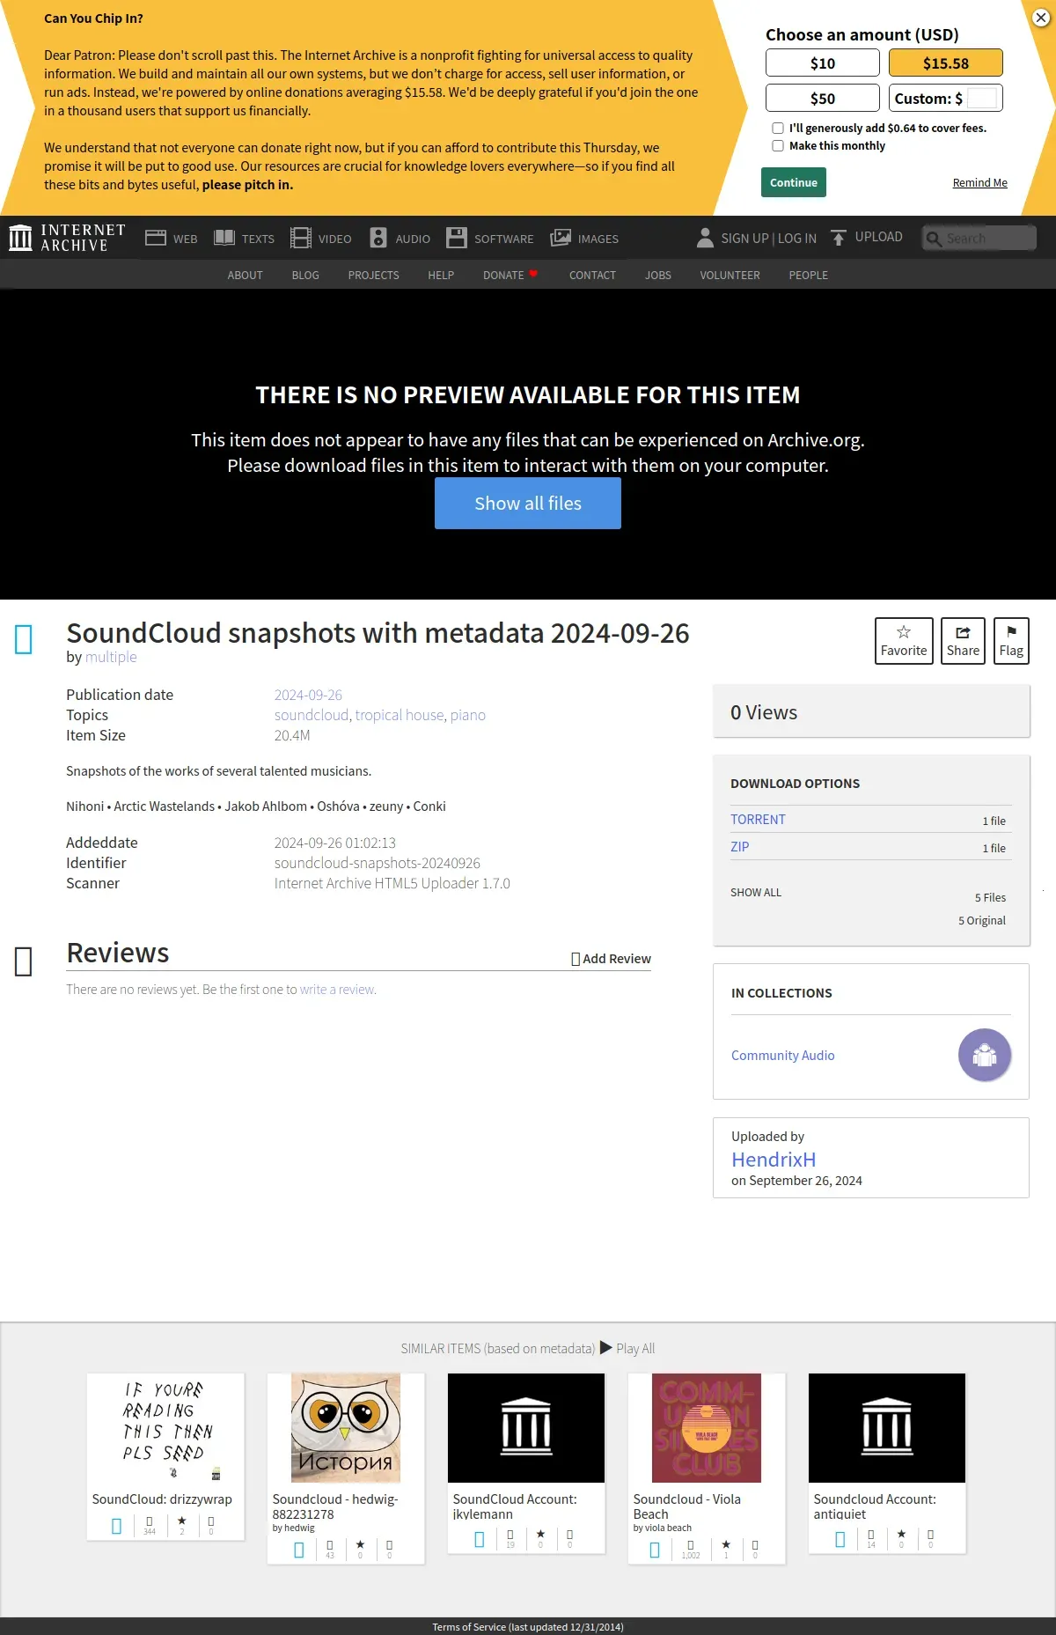The image size is (1056, 1635).
Task: Open the SoundCloud drizzywrap thumbnail
Action: [x=165, y=1428]
